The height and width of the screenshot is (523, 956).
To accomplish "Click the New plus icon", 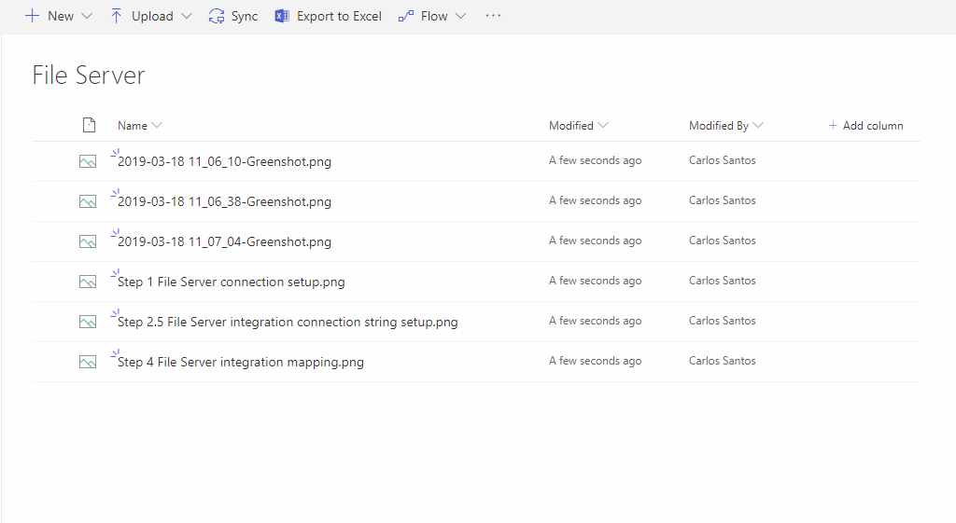I will click(x=32, y=16).
